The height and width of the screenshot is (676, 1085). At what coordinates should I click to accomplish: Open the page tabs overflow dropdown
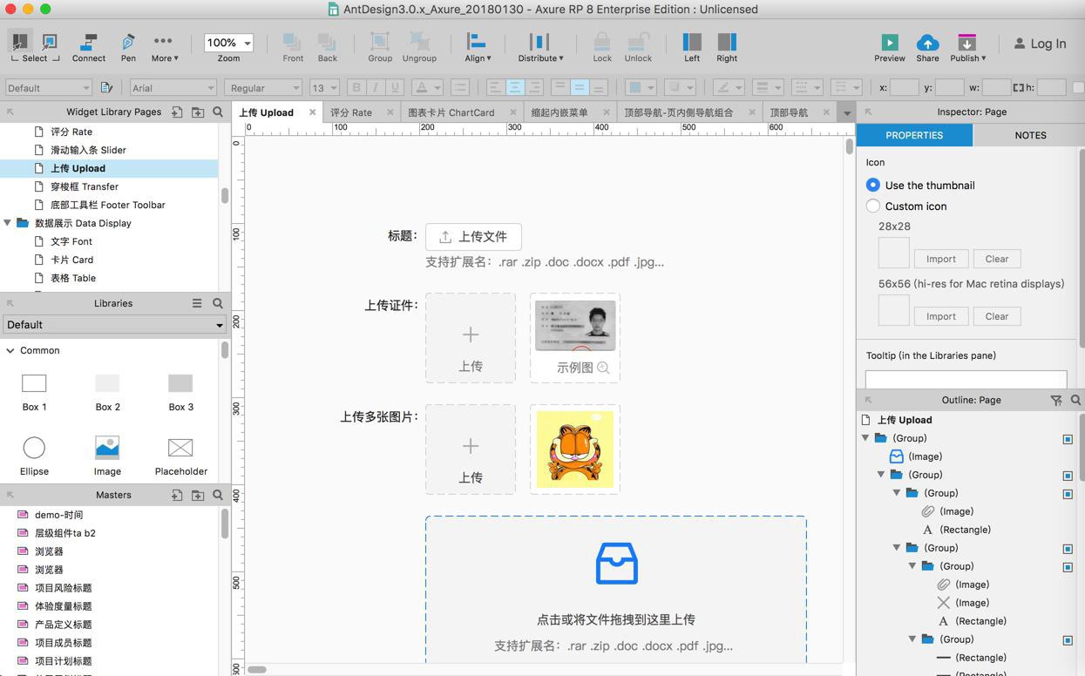click(846, 113)
